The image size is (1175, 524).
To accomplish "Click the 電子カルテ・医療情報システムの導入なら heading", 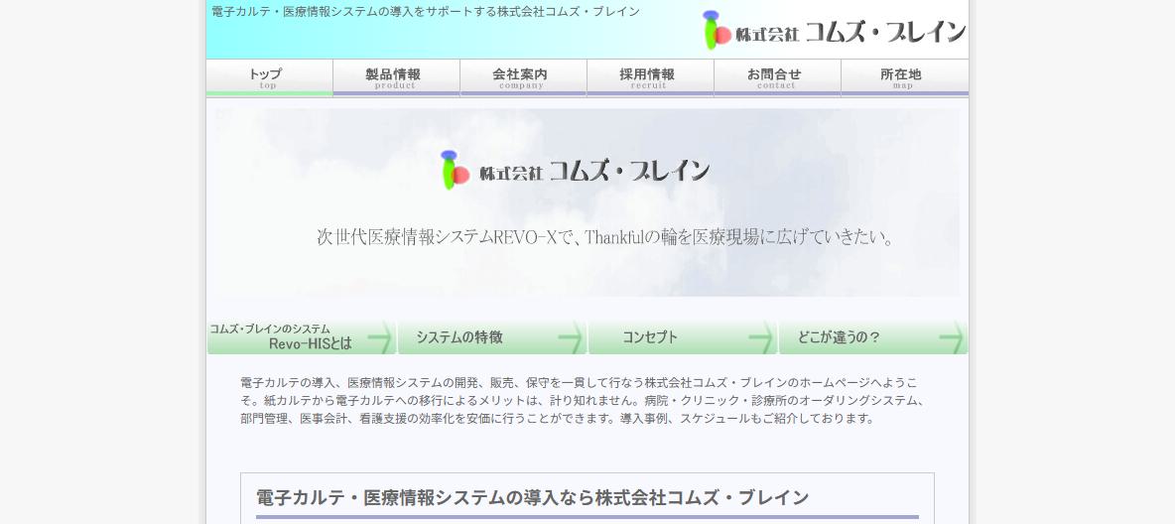I will 532,498.
